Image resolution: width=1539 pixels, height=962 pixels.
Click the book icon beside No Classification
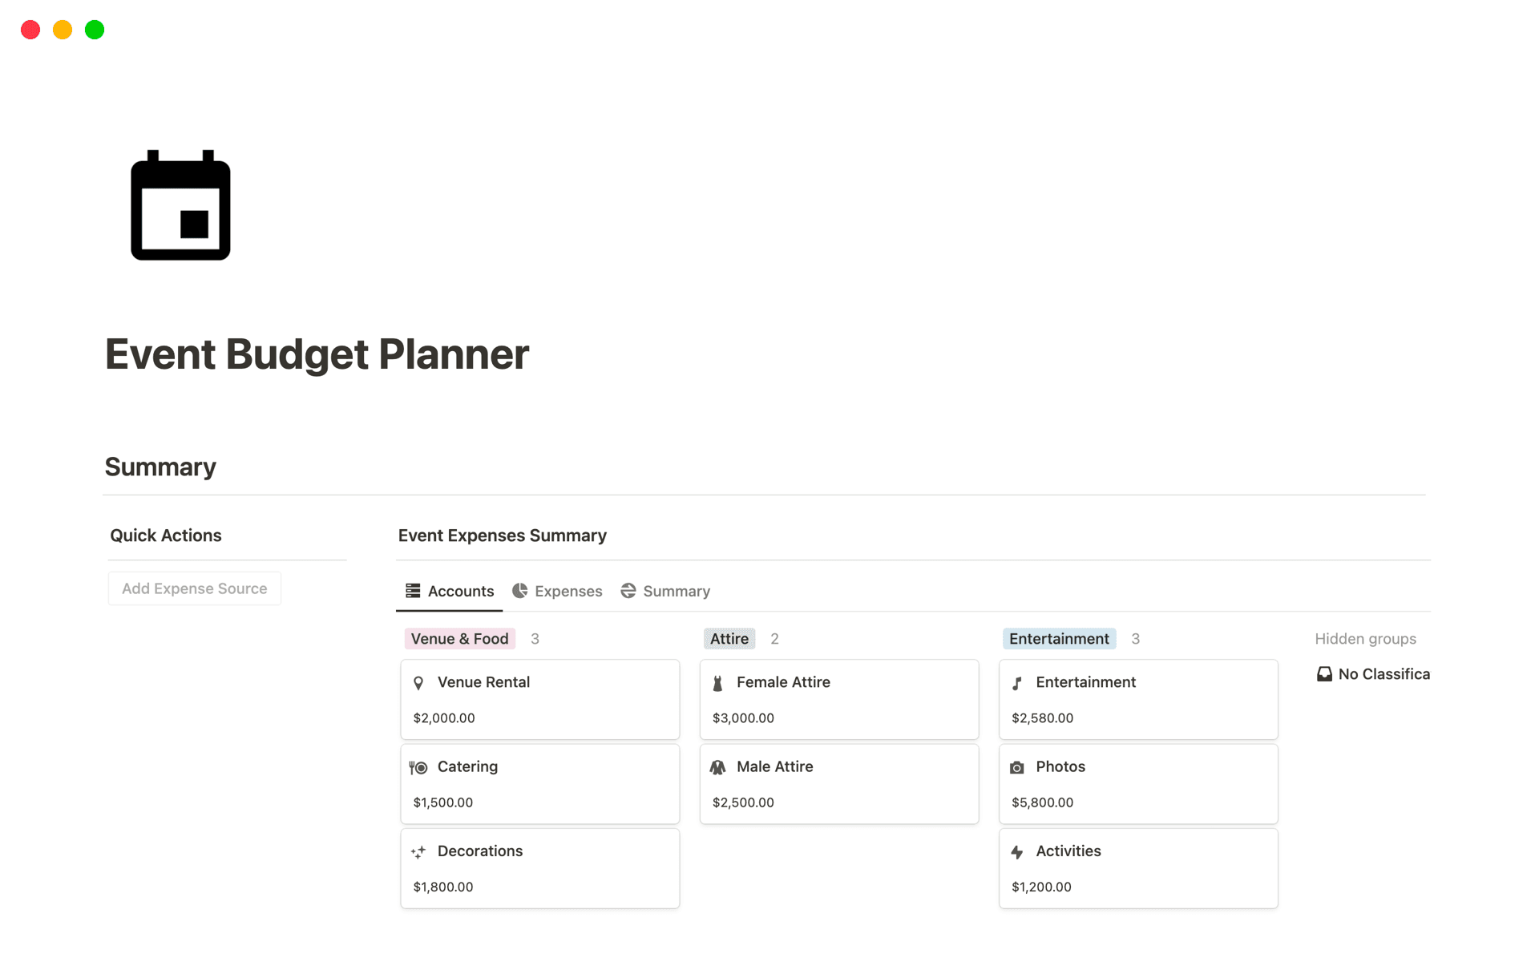[x=1324, y=674]
